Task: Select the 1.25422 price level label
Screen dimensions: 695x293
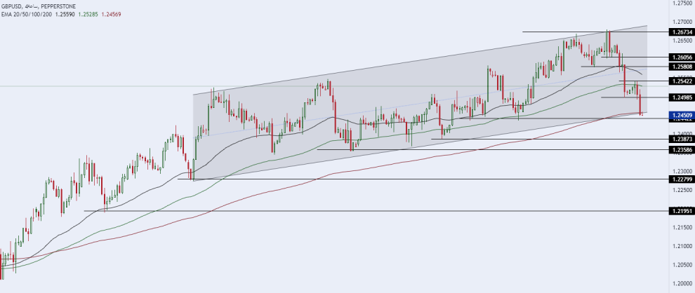Action: coord(682,81)
